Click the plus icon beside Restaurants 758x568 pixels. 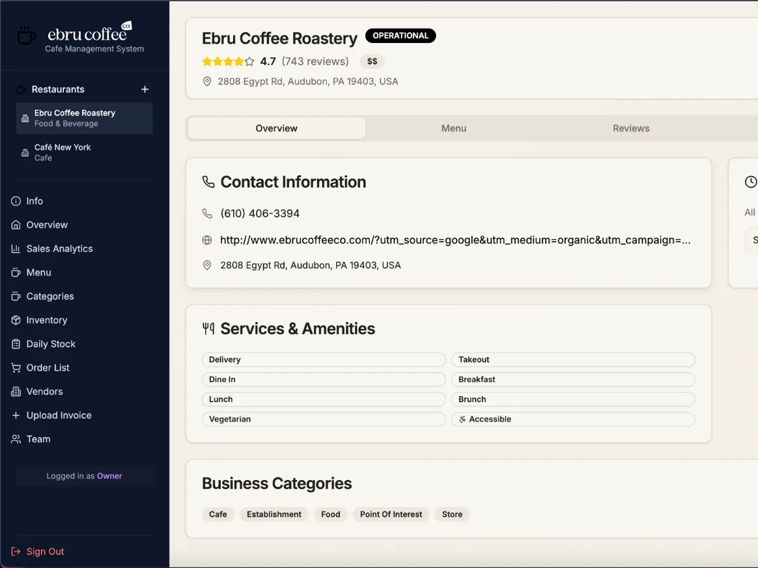coord(145,89)
